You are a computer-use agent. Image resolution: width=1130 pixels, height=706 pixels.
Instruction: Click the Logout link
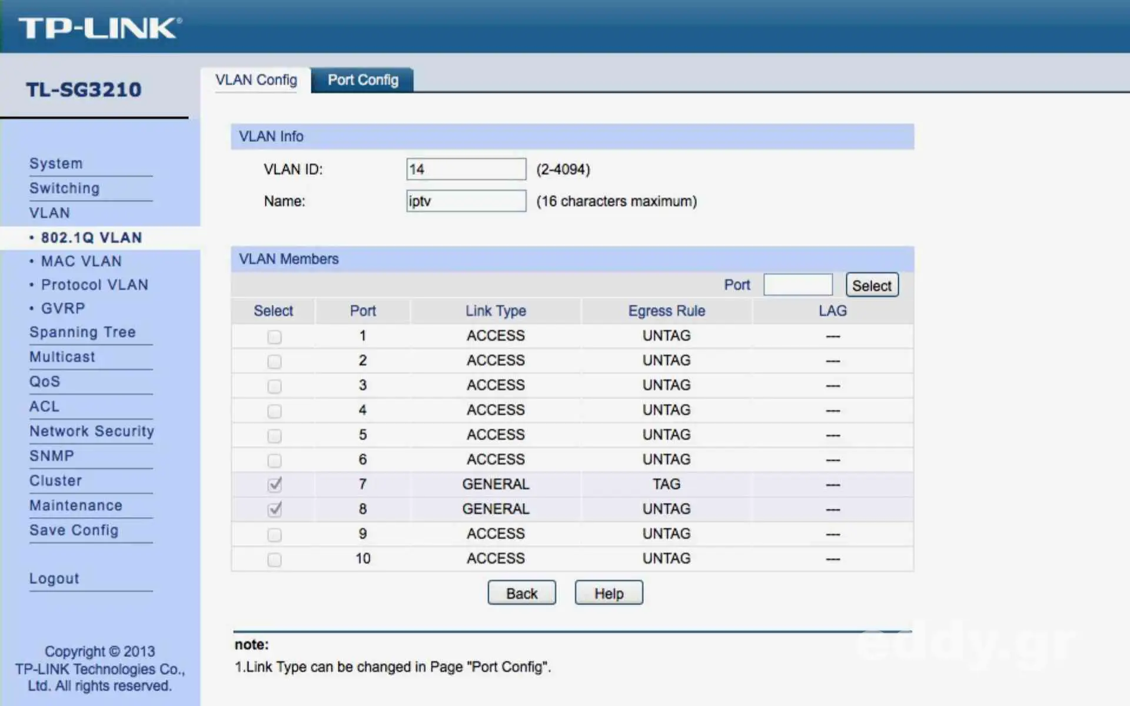(x=54, y=578)
